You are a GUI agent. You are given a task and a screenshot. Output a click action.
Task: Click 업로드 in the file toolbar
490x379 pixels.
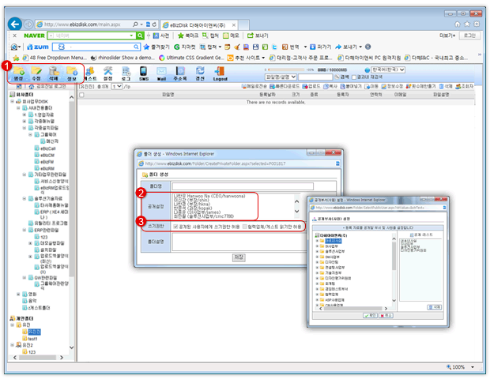click(311, 87)
